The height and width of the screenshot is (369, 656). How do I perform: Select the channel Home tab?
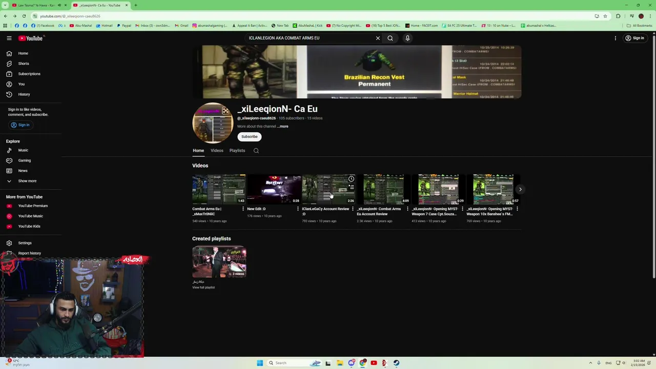click(198, 151)
